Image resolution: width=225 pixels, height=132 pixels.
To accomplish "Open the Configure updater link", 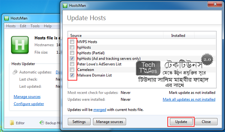I will coord(29,104).
